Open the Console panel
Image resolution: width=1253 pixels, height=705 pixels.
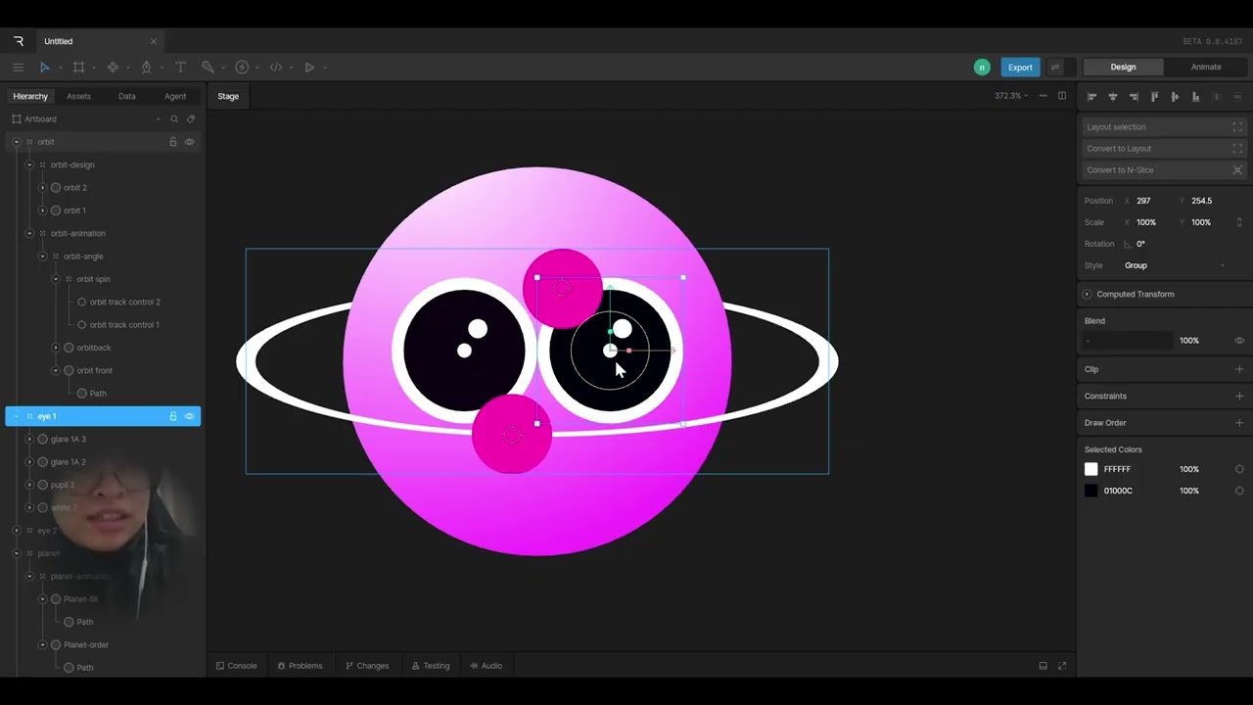tap(237, 666)
